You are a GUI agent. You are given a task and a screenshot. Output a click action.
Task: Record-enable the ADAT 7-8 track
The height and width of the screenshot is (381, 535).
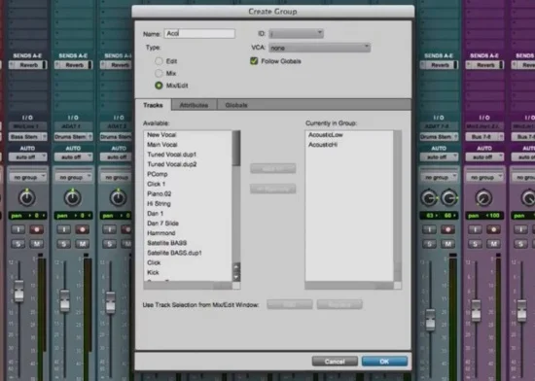click(x=448, y=229)
